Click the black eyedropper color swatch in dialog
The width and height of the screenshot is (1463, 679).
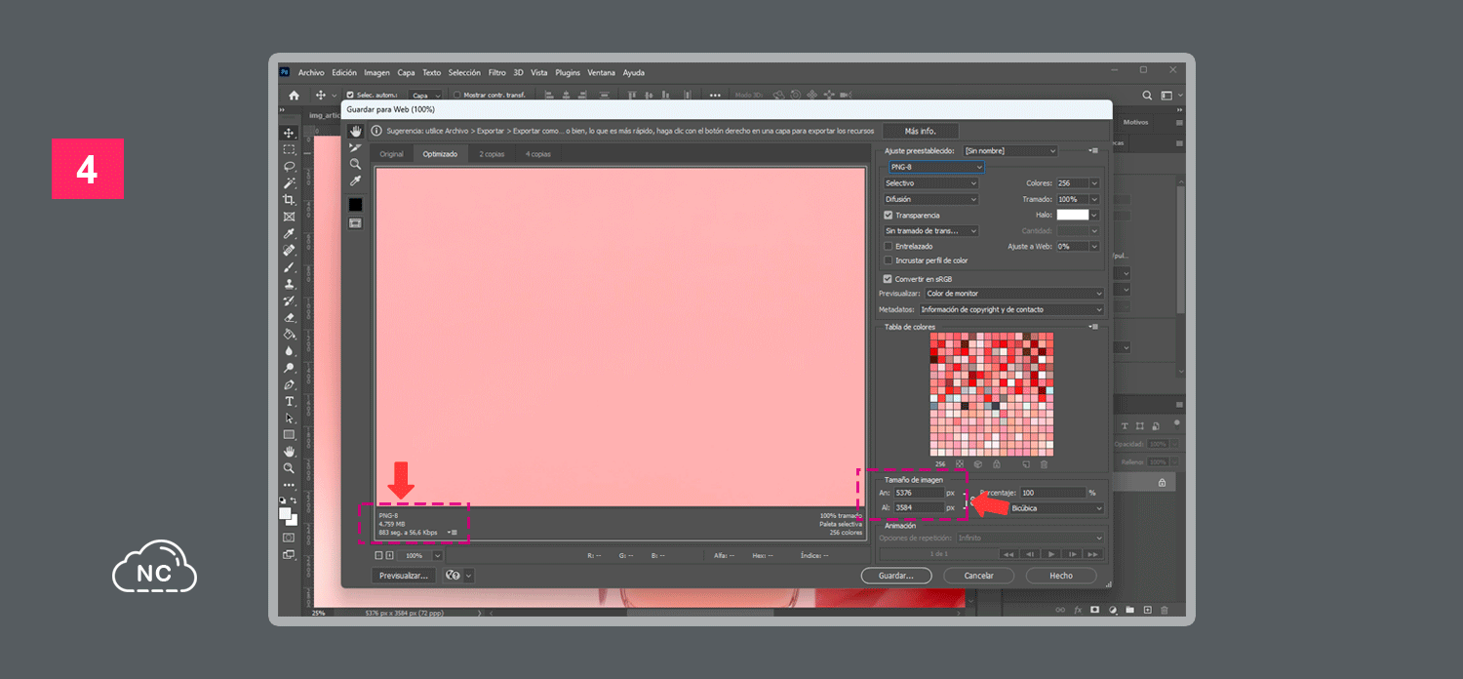coord(356,204)
